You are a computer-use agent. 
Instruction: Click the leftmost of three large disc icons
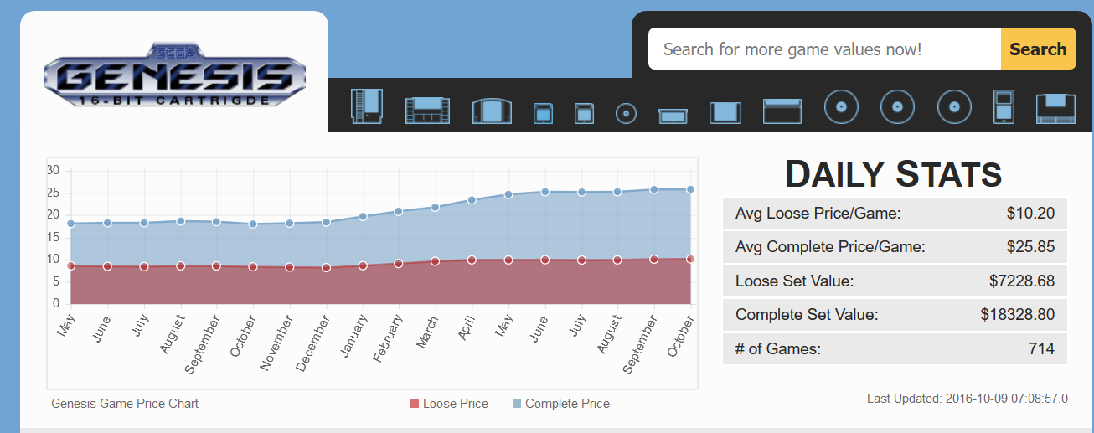(841, 107)
